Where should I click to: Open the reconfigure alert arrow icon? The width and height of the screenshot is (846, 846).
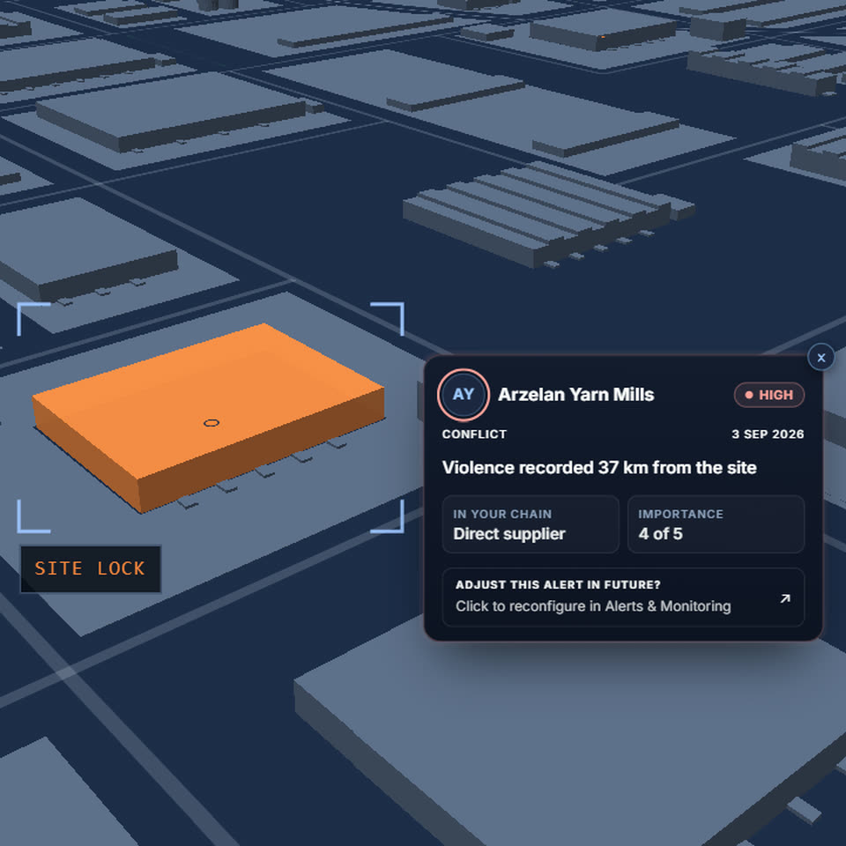coord(785,597)
